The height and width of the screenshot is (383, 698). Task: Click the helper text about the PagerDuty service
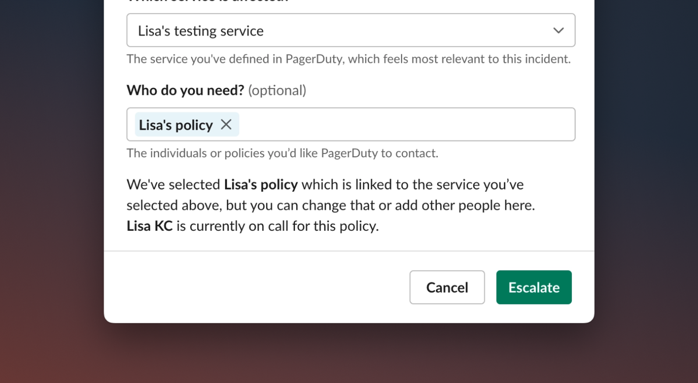tap(348, 59)
